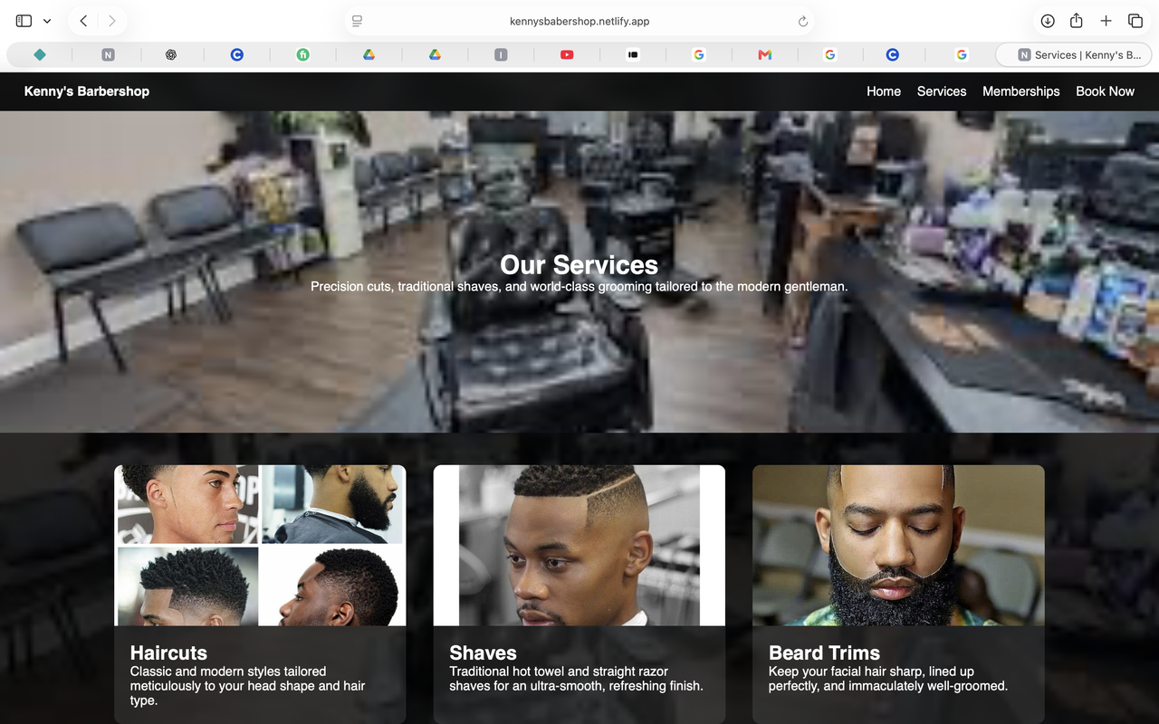Add a new tab with the plus icon
The image size is (1159, 724).
pos(1106,21)
